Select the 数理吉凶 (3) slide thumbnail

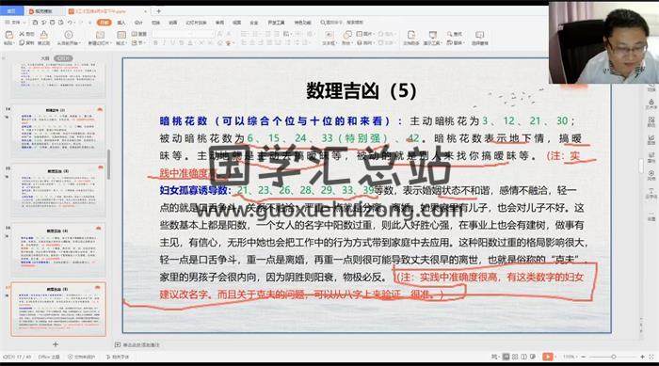[58, 189]
